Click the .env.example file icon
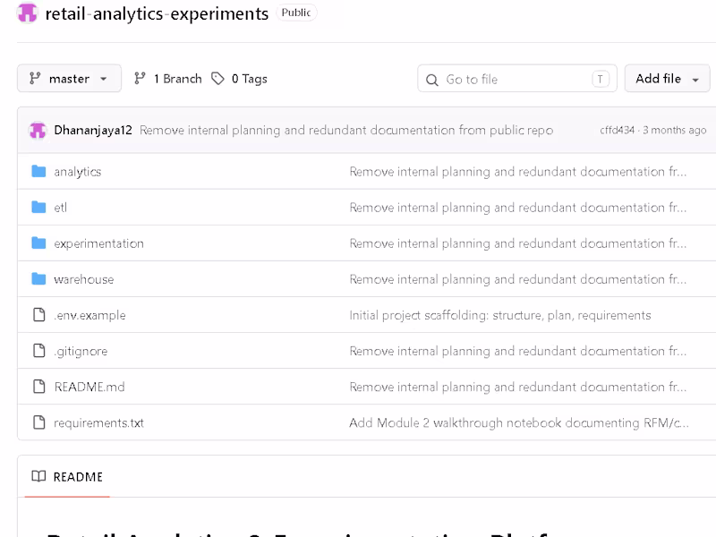Viewport: 716px width, 537px height. pyautogui.click(x=39, y=315)
